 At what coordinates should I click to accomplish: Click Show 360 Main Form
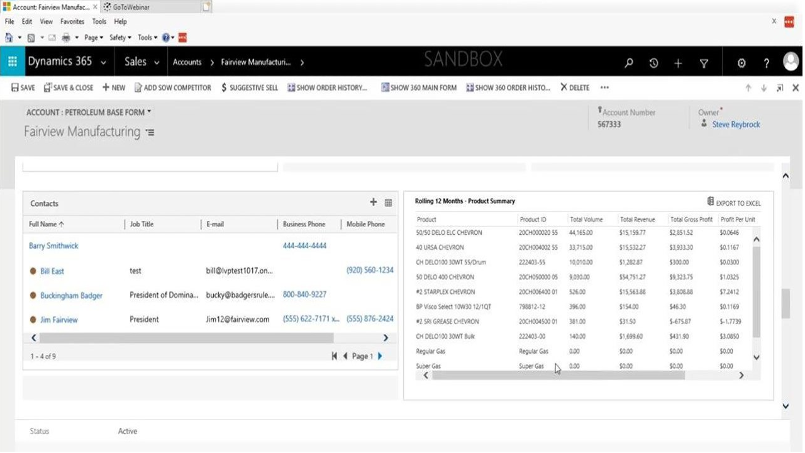coord(419,87)
